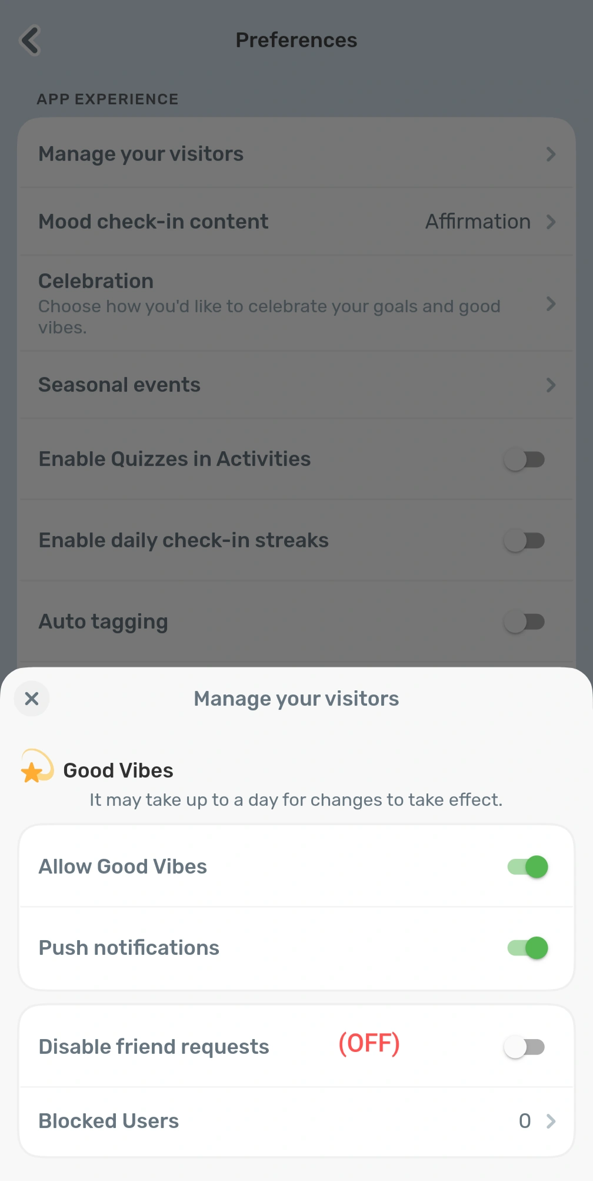Screen dimensions: 593x1181
Task: Toggle Enable Quizzes in Activities
Action: click(x=524, y=459)
